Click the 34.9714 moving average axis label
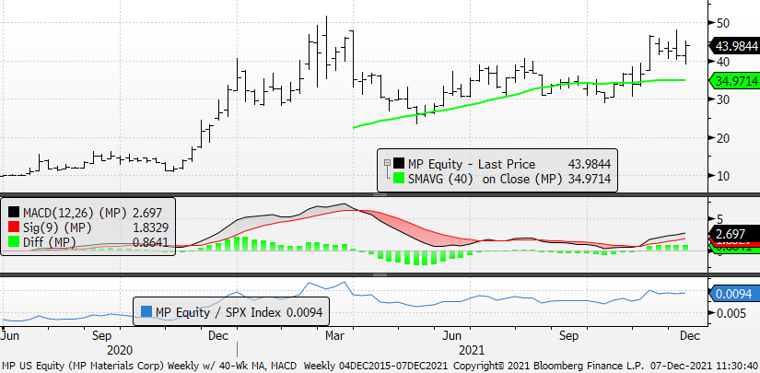This screenshot has height=373, width=760. click(x=734, y=80)
